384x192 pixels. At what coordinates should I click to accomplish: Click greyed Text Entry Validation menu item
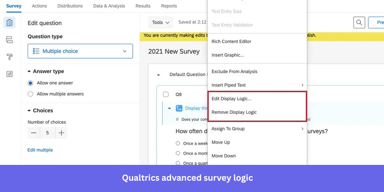pos(257,25)
